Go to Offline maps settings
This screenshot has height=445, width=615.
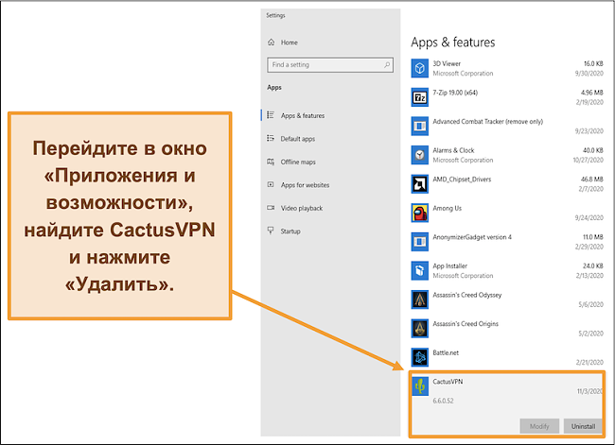pyautogui.click(x=298, y=162)
